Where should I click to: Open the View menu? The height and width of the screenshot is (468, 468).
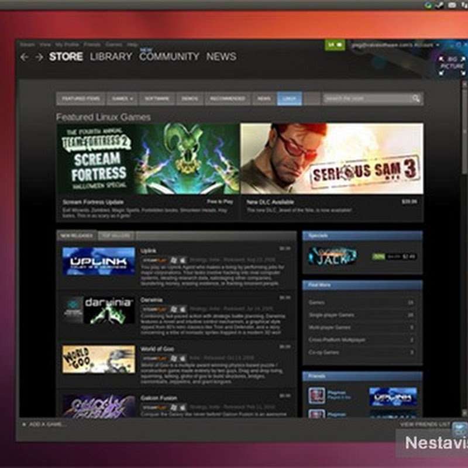pyautogui.click(x=45, y=44)
